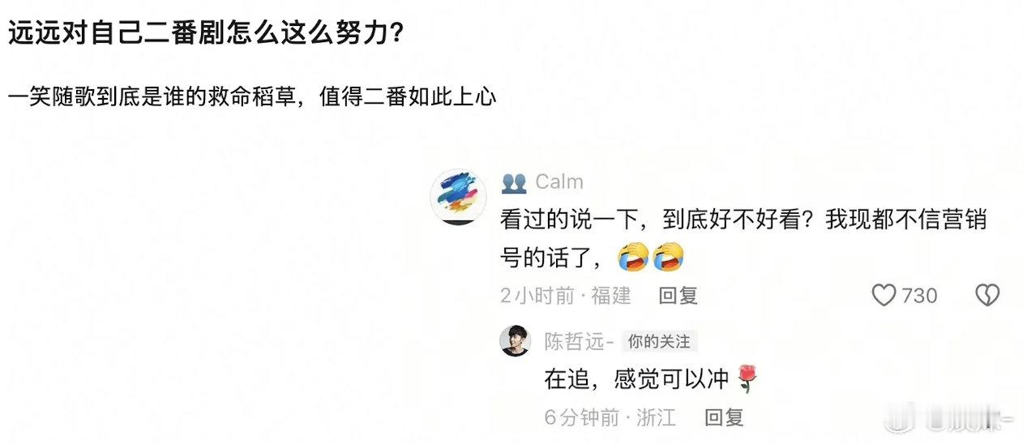Image resolution: width=1023 pixels, height=444 pixels.
Task: Open 陈哲远's profile avatar photo
Action: 516,341
